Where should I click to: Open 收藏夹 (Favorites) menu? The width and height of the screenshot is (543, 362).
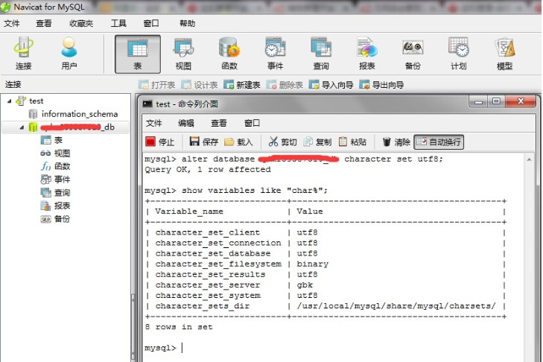tap(81, 23)
